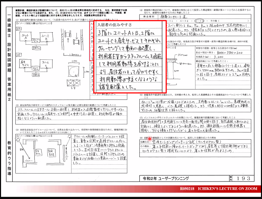
Task: Click the wheelchair turning-circle sketch
Action: coord(74,72)
